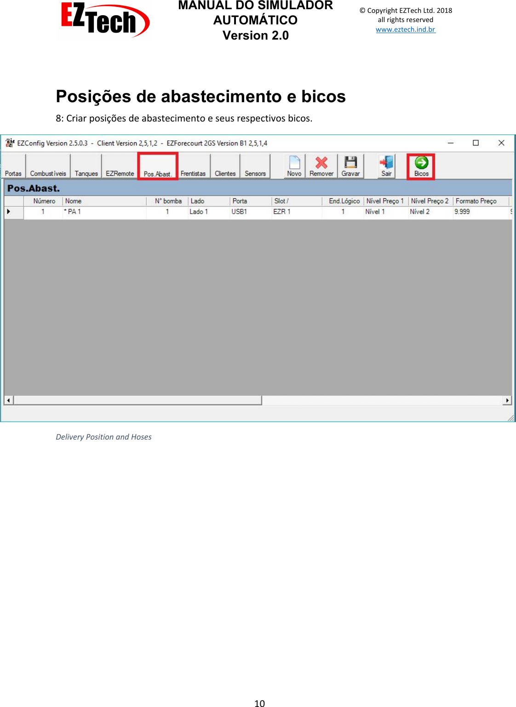This screenshot has width=516, height=707.
Task: Click the Novo document icon
Action: tap(294, 162)
